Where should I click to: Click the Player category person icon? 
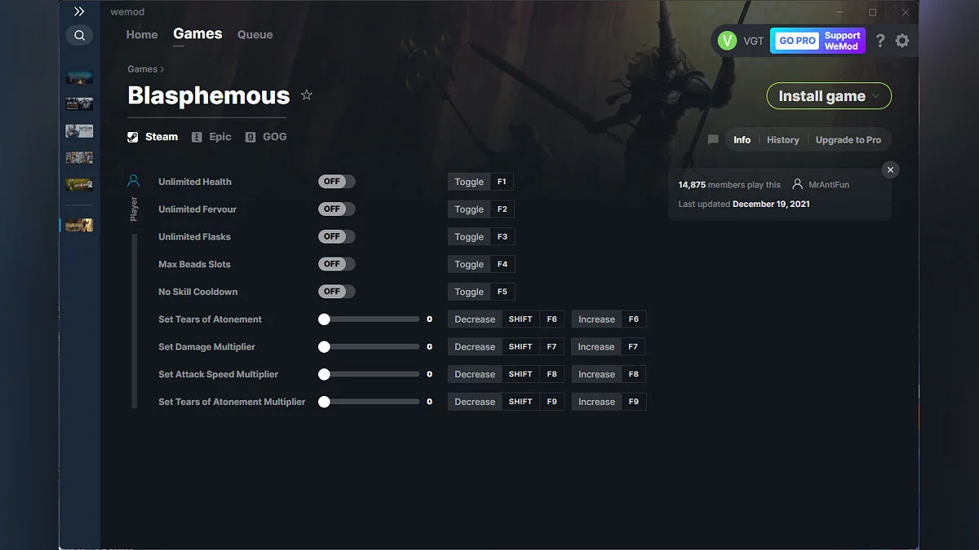click(x=134, y=181)
